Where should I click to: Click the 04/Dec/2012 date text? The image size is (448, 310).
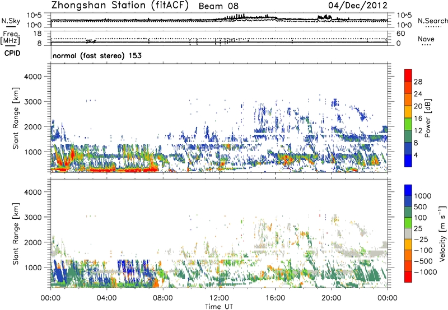point(358,6)
